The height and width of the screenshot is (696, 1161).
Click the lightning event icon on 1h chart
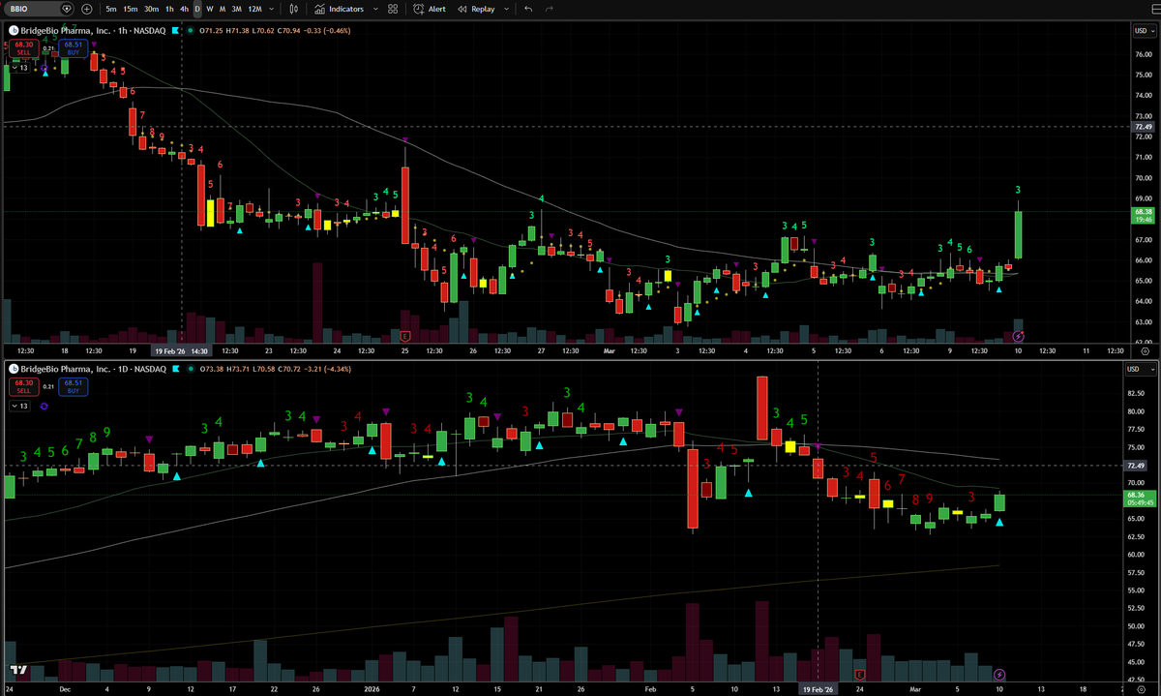click(1018, 335)
